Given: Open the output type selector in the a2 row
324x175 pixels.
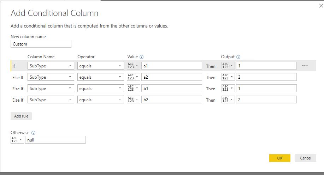Looking at the screenshot, I should click(x=228, y=77).
